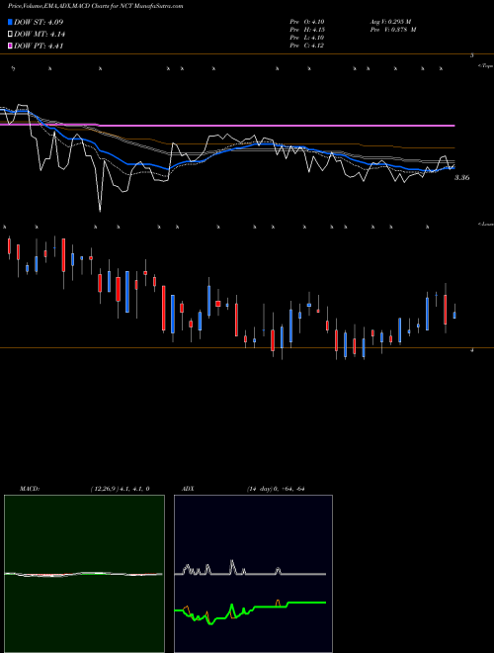Click the magenta DOW PT legend swatch
The width and height of the screenshot is (494, 653).
tap(10, 47)
